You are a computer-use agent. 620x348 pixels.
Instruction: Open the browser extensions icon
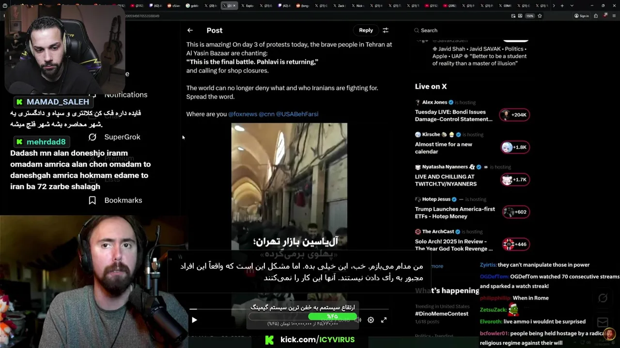coord(595,15)
